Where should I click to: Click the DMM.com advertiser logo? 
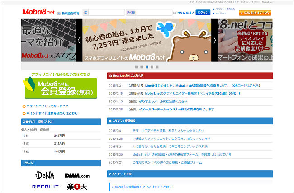pos(77,175)
